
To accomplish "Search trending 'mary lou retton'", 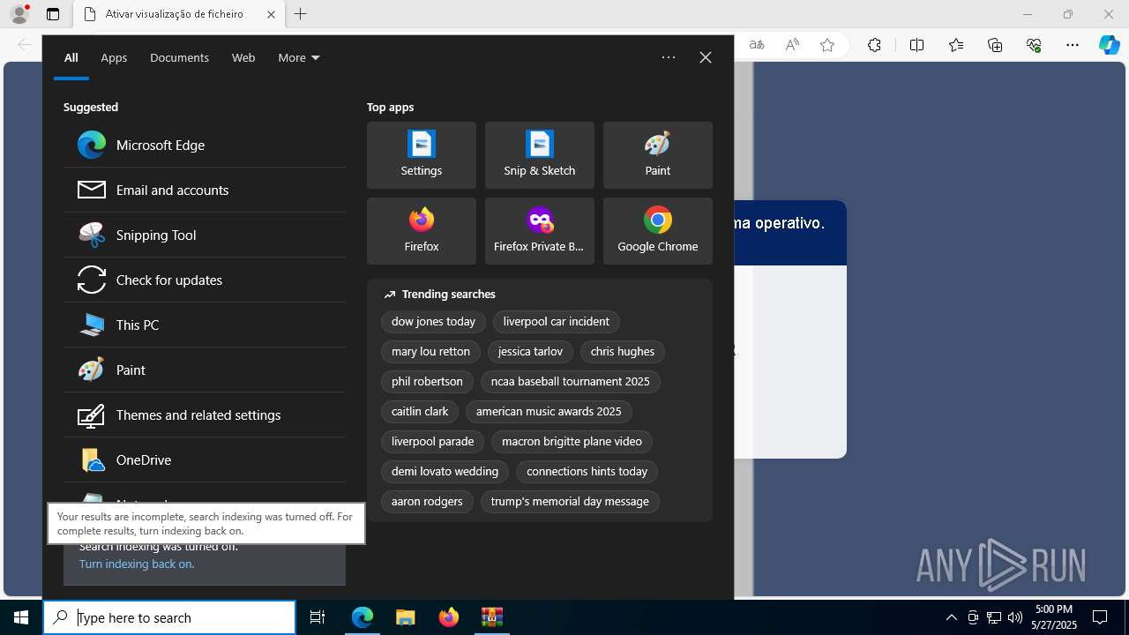I will (x=430, y=352).
